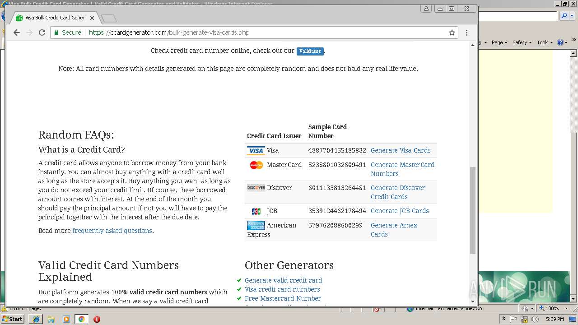Viewport: 578px width, 325px height.
Task: Open Chrome's three-dot menu
Action: coord(466,32)
